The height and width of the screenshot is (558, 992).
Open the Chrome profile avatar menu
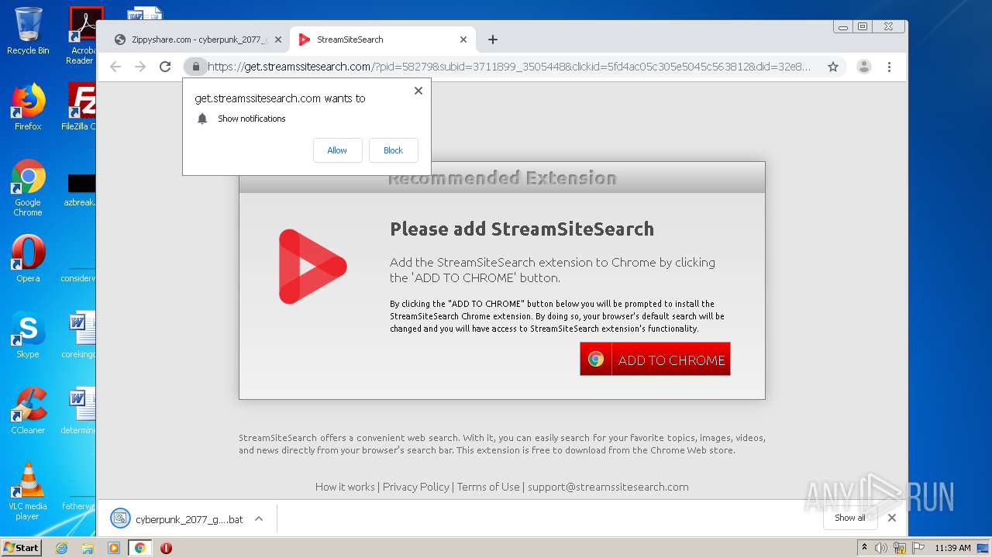tap(864, 67)
